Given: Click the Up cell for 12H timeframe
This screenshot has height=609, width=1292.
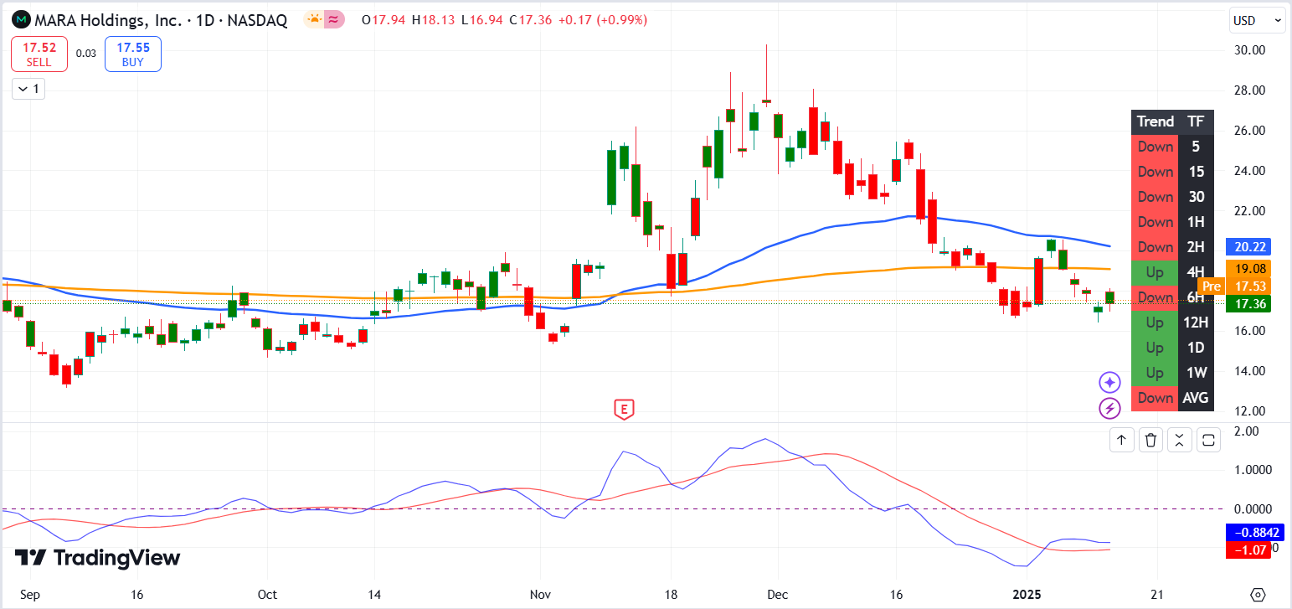Looking at the screenshot, I should click(x=1156, y=323).
